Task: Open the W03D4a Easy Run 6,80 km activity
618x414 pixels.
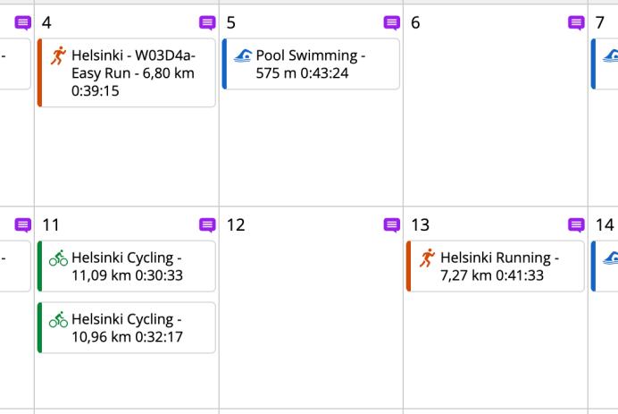Action: (x=134, y=73)
